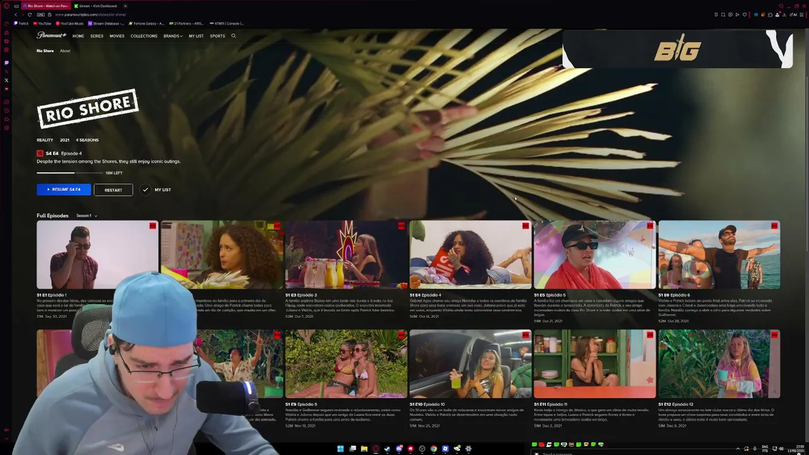The width and height of the screenshot is (809, 455).
Task: Open a new browser tab
Action: point(125,6)
